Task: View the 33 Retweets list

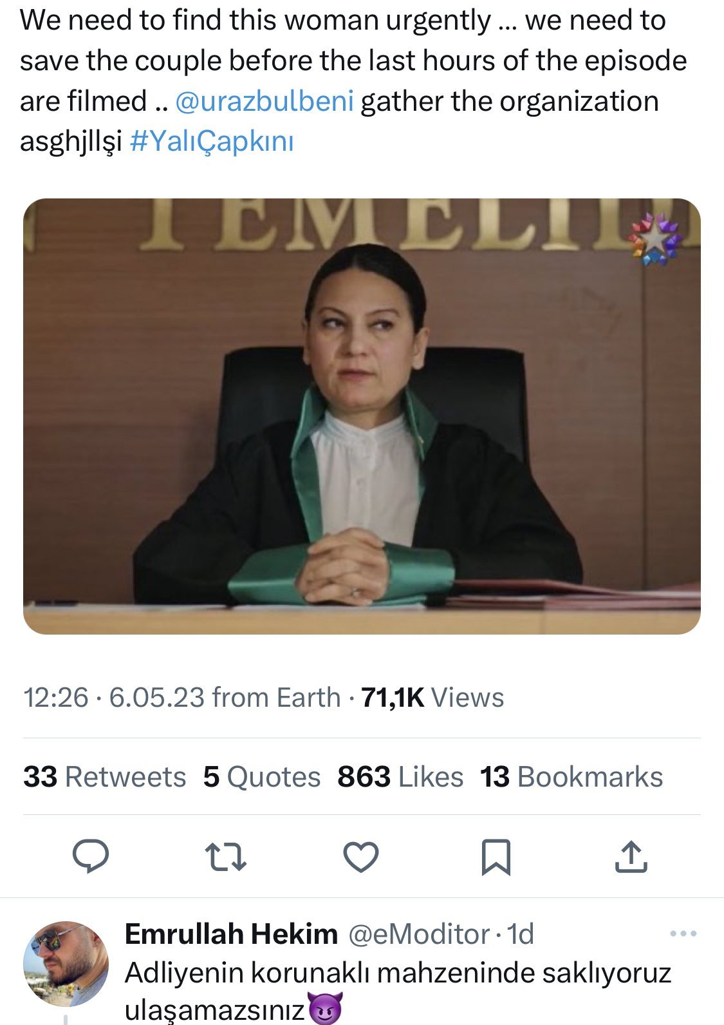Action: coord(104,777)
